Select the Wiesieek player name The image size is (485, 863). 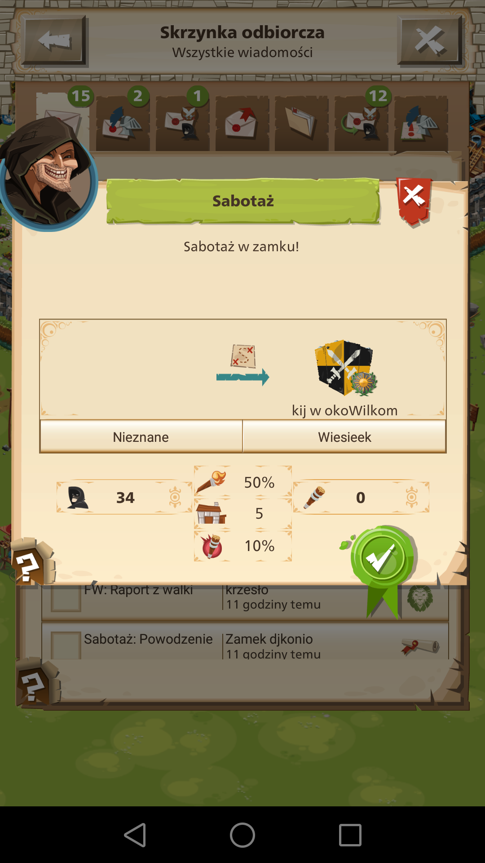coord(344,437)
